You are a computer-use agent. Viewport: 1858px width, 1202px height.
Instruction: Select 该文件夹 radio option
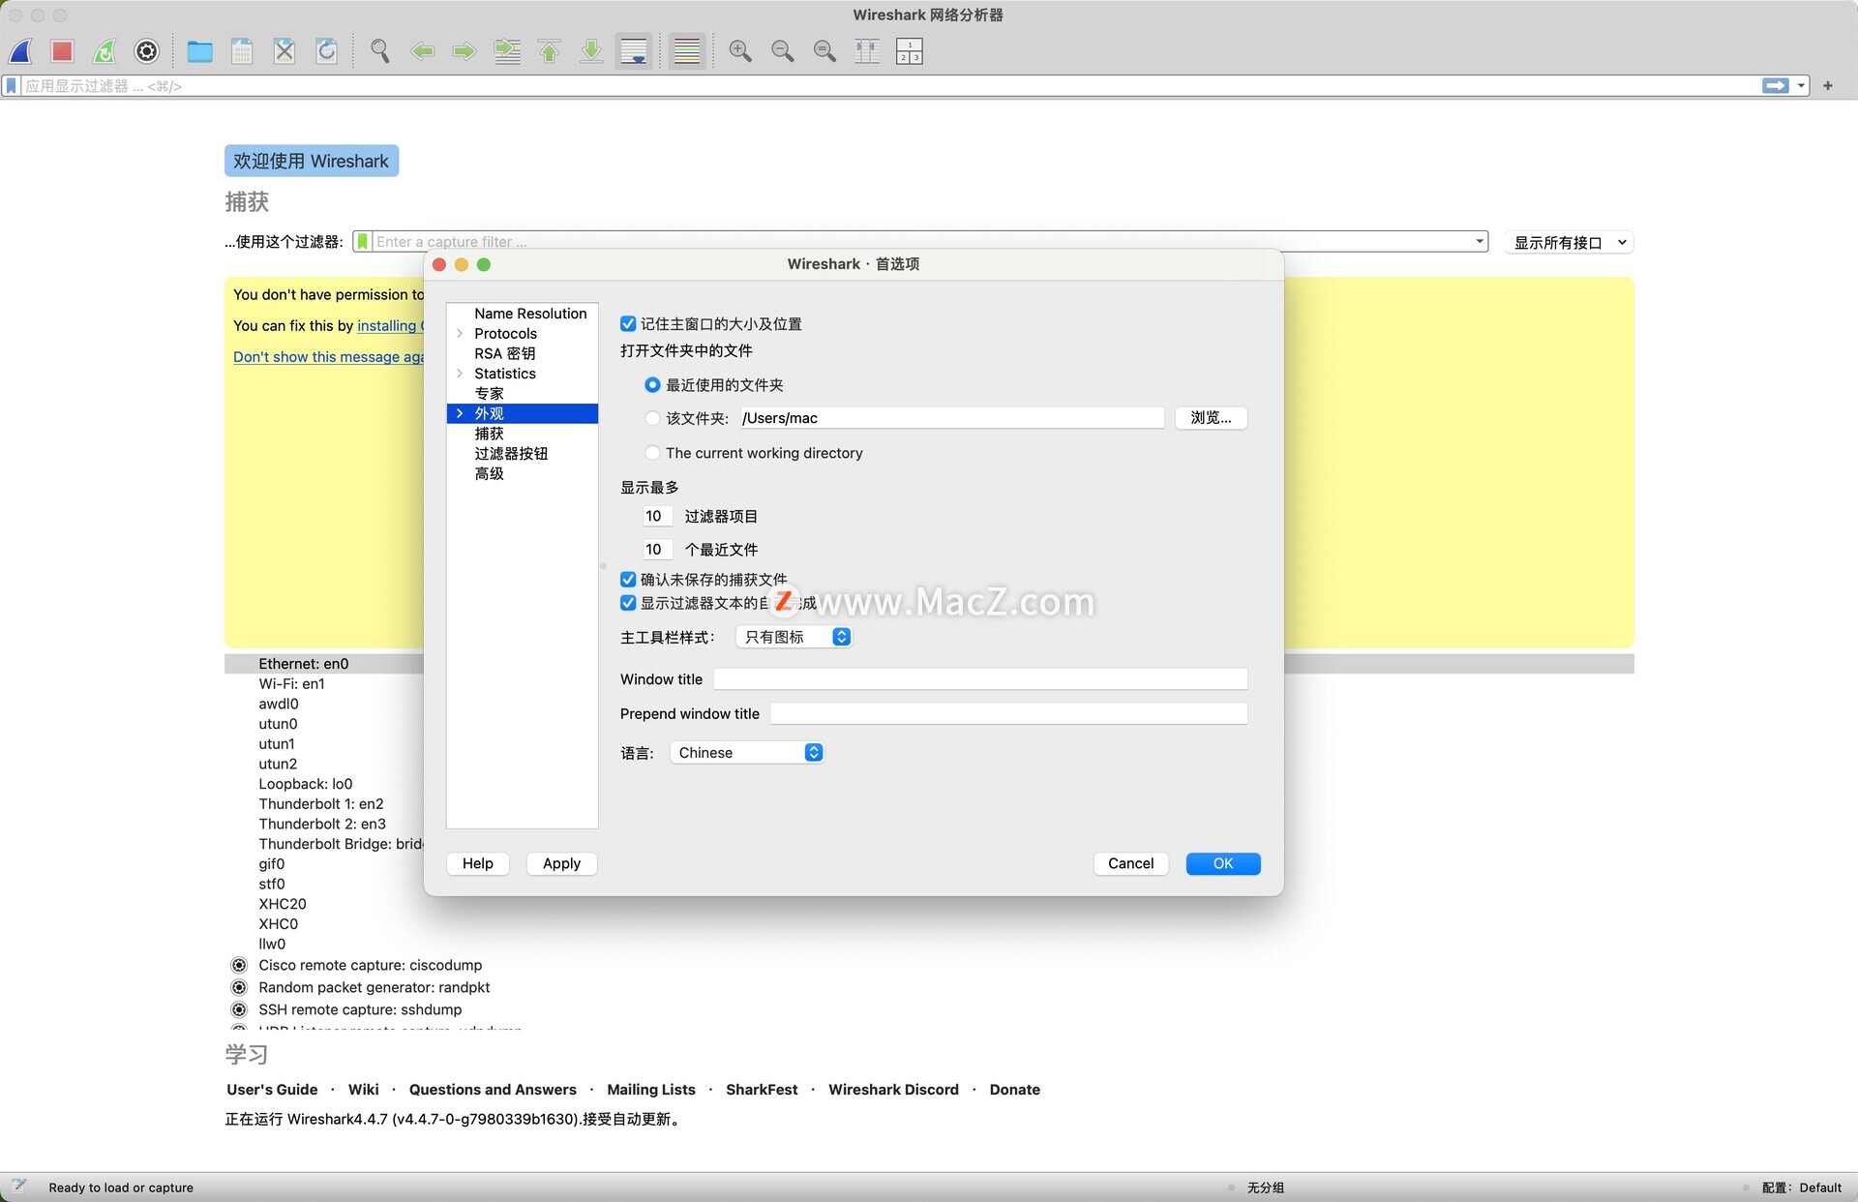pos(653,418)
